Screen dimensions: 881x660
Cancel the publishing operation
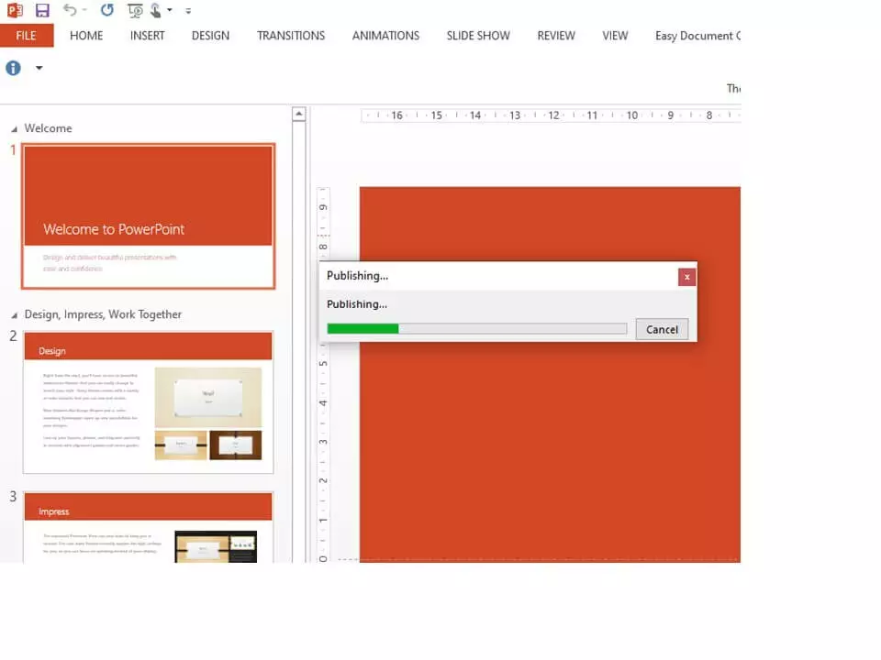(662, 329)
